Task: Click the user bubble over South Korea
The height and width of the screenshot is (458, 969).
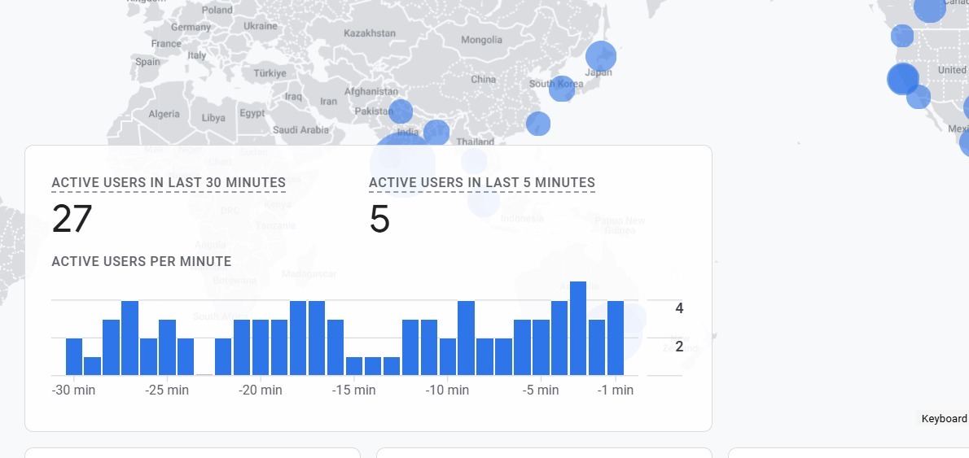Action: point(561,88)
